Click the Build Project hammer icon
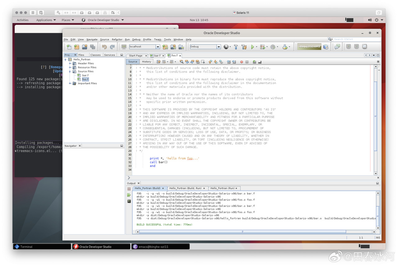398x266 pixels. coord(236,47)
